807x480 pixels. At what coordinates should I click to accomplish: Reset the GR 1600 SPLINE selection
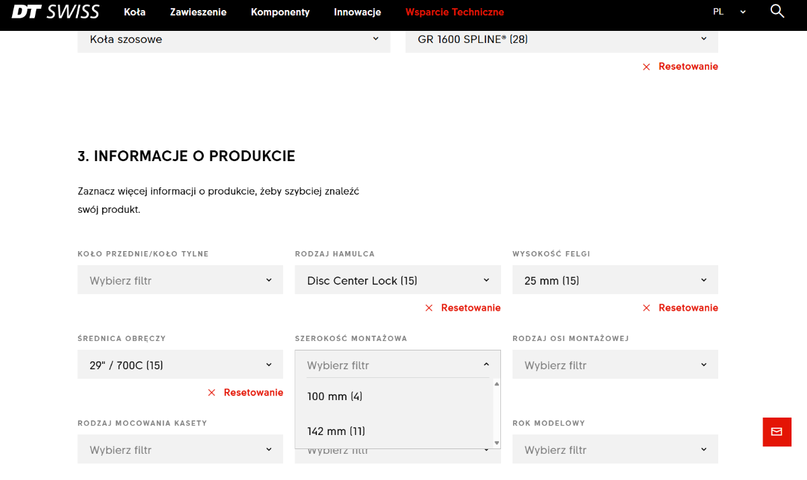[681, 66]
